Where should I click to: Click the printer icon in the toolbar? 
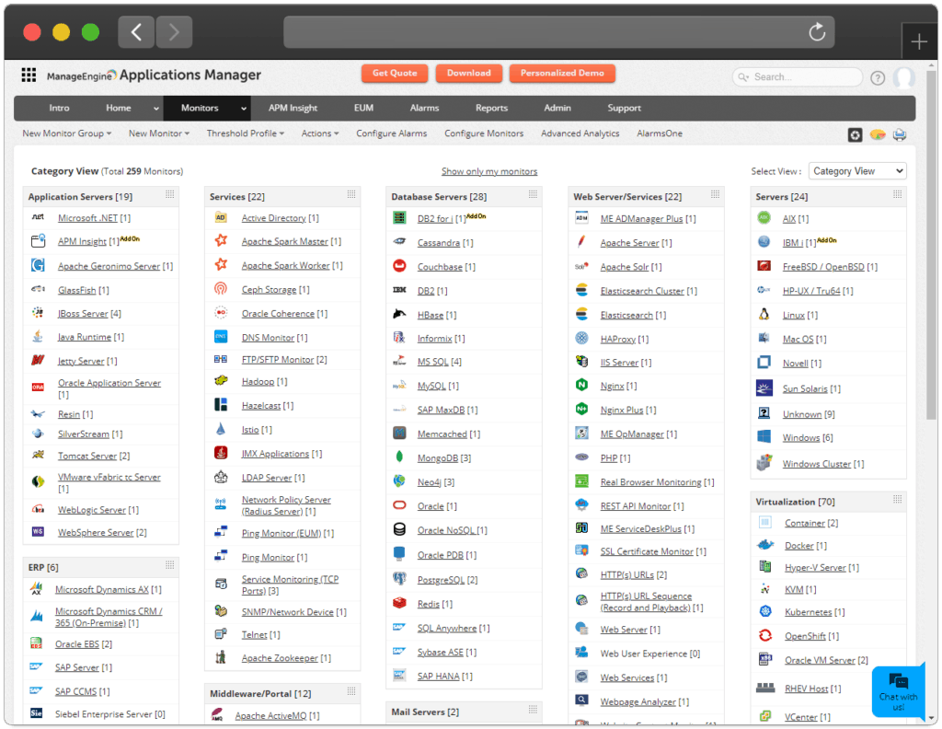[900, 134]
